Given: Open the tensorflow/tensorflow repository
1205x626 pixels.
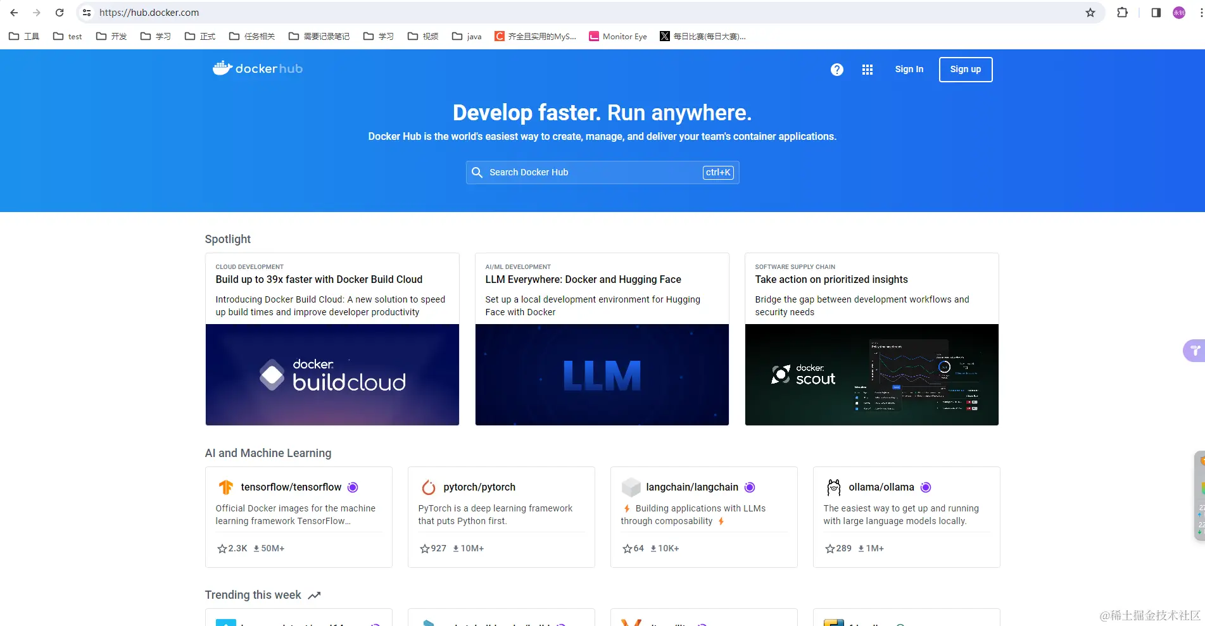Looking at the screenshot, I should [291, 487].
